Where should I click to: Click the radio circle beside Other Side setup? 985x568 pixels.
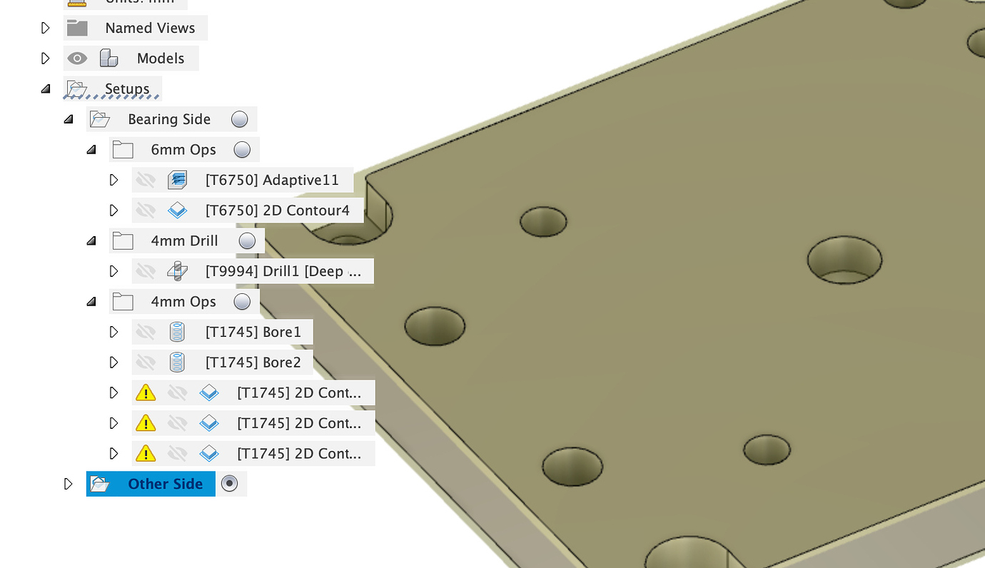pos(230,483)
